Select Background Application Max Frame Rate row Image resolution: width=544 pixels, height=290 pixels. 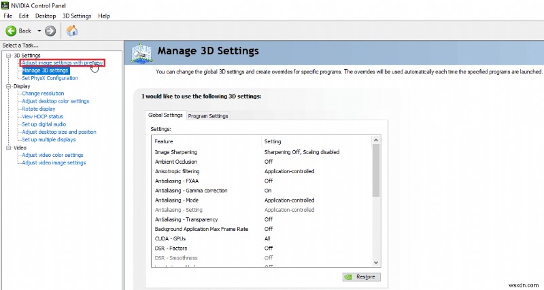262,229
